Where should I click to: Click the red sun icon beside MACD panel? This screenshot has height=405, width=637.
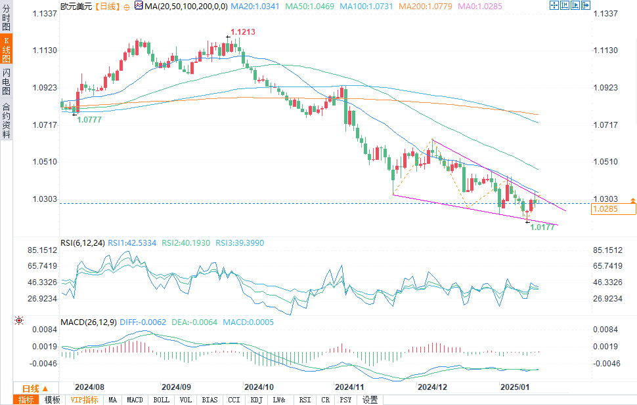click(x=19, y=320)
